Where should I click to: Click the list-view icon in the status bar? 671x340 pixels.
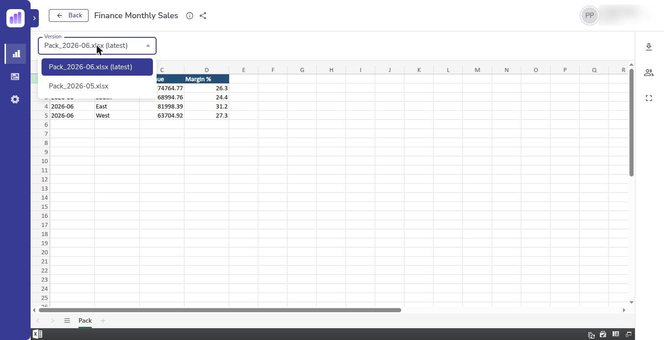616,334
